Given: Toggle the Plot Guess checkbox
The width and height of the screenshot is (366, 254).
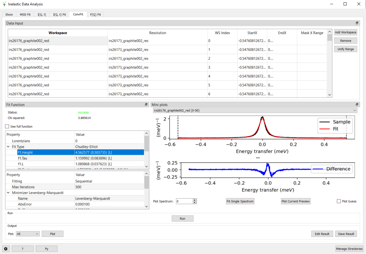Looking at the screenshot, I should (x=339, y=201).
